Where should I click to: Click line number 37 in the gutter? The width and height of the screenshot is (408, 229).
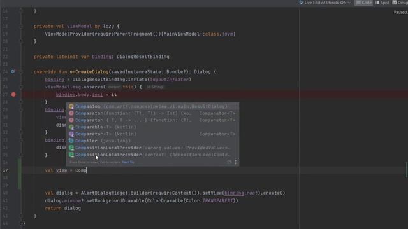click(x=5, y=170)
